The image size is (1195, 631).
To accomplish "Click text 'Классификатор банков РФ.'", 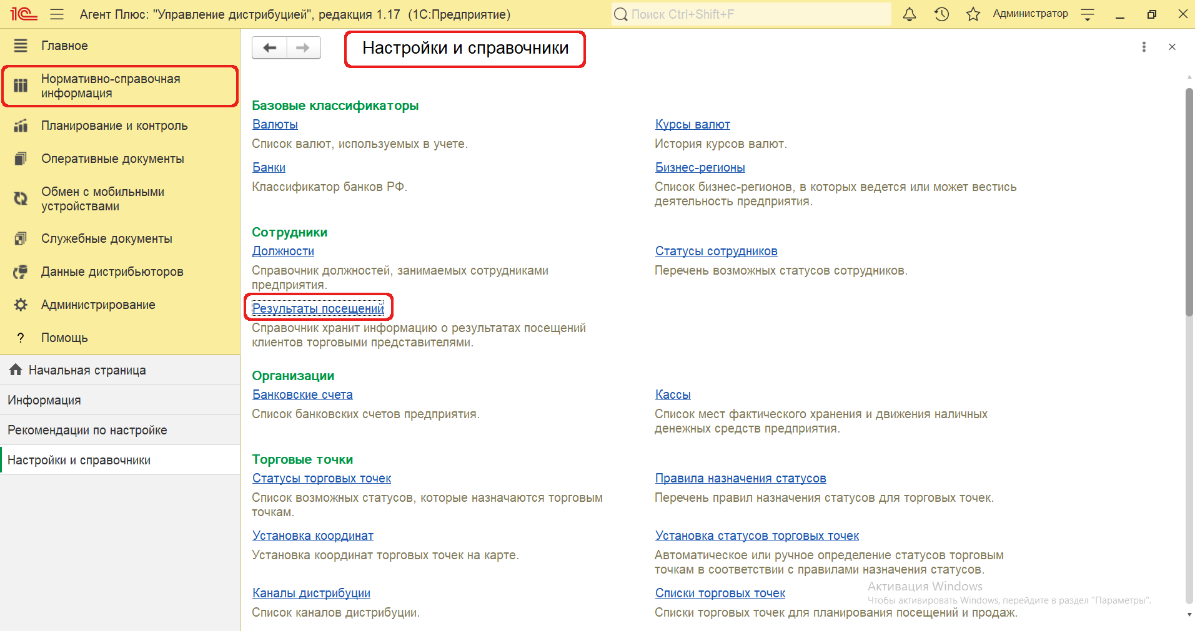I will pyautogui.click(x=329, y=187).
